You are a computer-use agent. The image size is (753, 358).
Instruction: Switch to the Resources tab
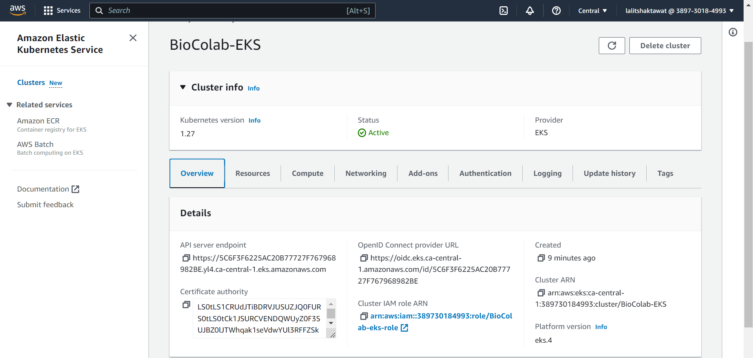[253, 173]
